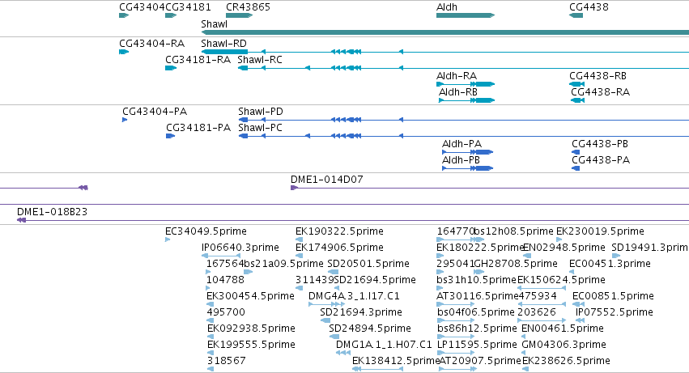Click EST label EN00461.5prime
Image resolution: width=689 pixels, height=373 pixels.
click(x=563, y=329)
